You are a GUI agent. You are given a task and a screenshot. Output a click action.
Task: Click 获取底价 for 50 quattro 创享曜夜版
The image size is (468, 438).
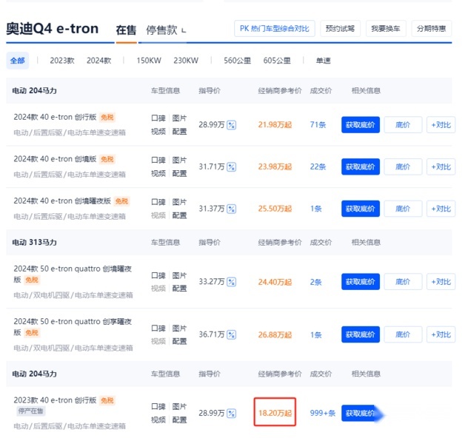coord(361,334)
